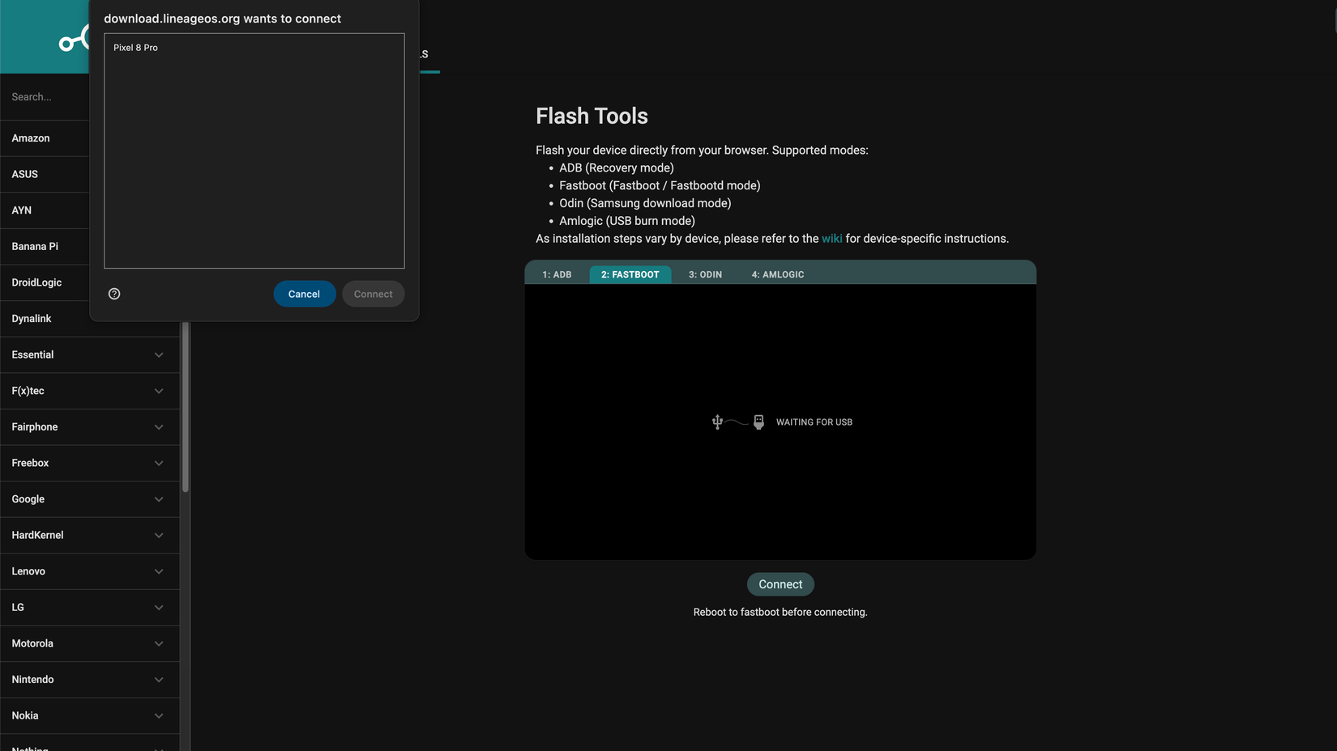Expand the Nintendo vendor chevron
Screen dimensions: 1337x751
[x=159, y=680]
